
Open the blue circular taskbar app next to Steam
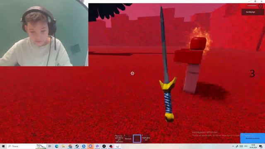point(84,146)
